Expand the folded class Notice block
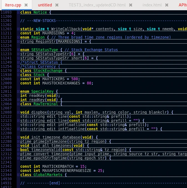The image size is (187, 188). (18, 12)
